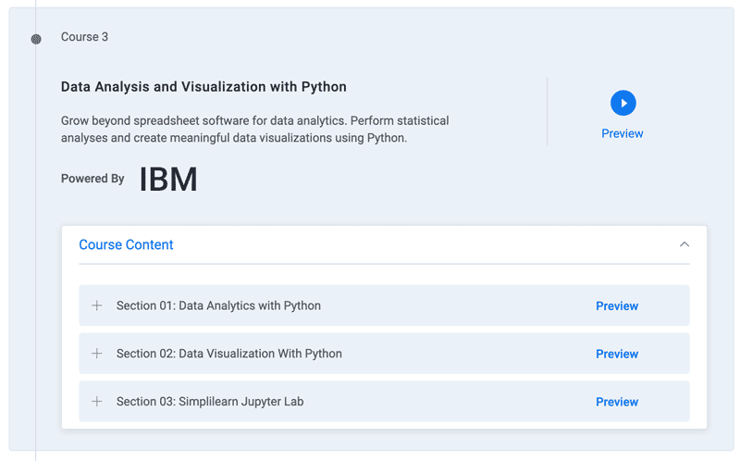Select Section 02: Data Visualization With Python title
The width and height of the screenshot is (740, 461).
[x=229, y=354]
